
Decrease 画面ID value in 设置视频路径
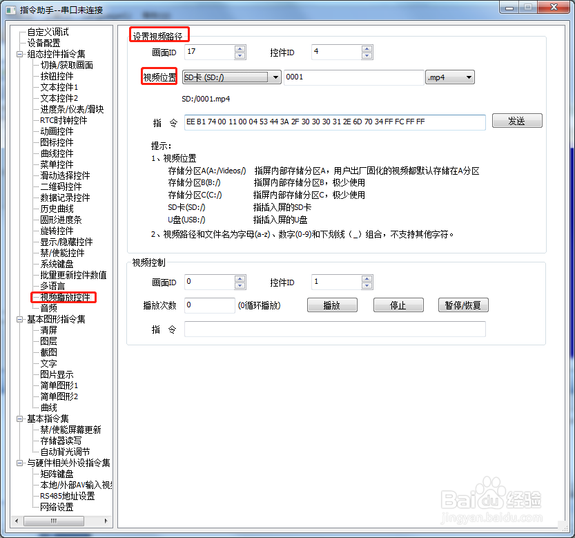[240, 56]
